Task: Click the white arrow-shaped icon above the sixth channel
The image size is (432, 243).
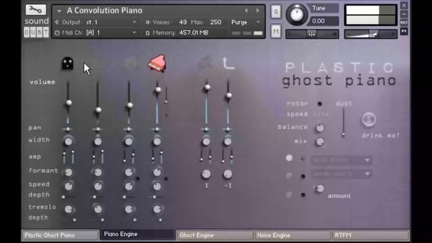Action: [x=228, y=63]
